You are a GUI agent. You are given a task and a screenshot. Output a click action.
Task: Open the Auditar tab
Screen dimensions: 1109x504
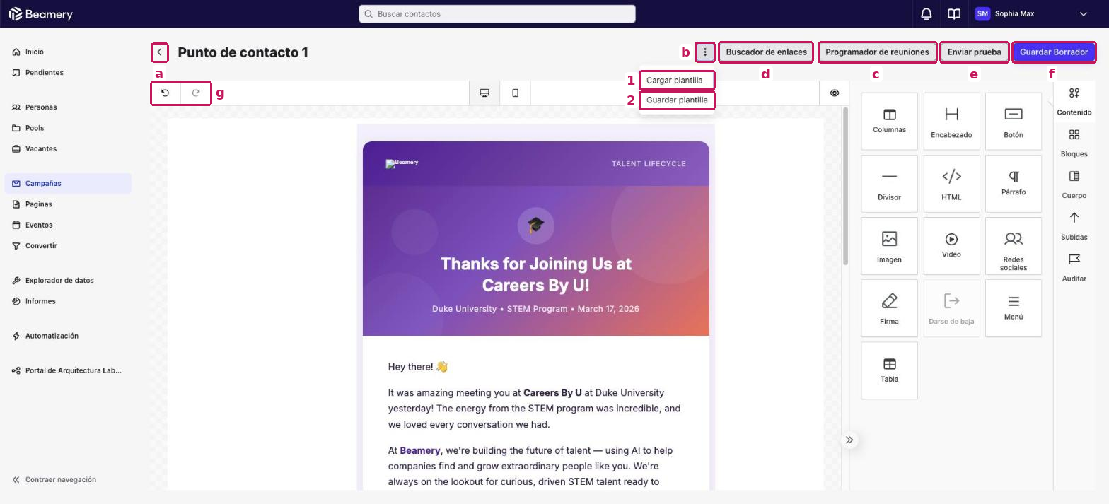1074,269
